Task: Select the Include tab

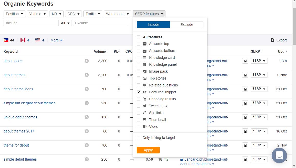Action: 153,25
